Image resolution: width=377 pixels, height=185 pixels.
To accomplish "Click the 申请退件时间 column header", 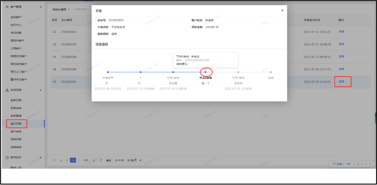I will click(x=312, y=20).
